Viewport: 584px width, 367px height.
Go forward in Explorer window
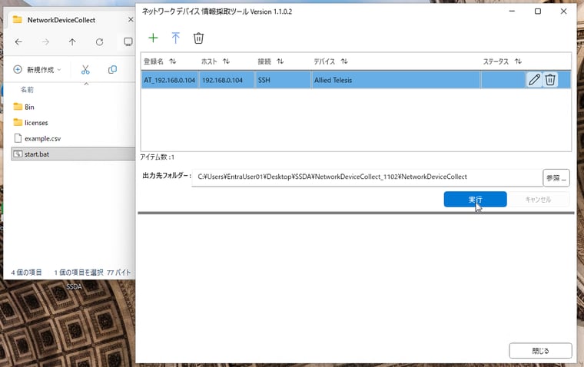click(x=45, y=42)
